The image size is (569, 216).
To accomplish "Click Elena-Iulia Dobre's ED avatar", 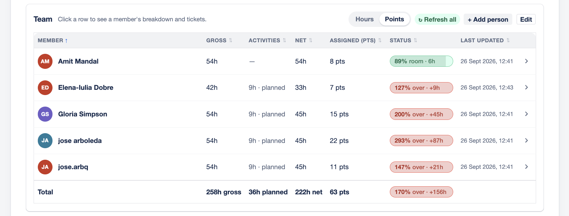I will point(45,88).
